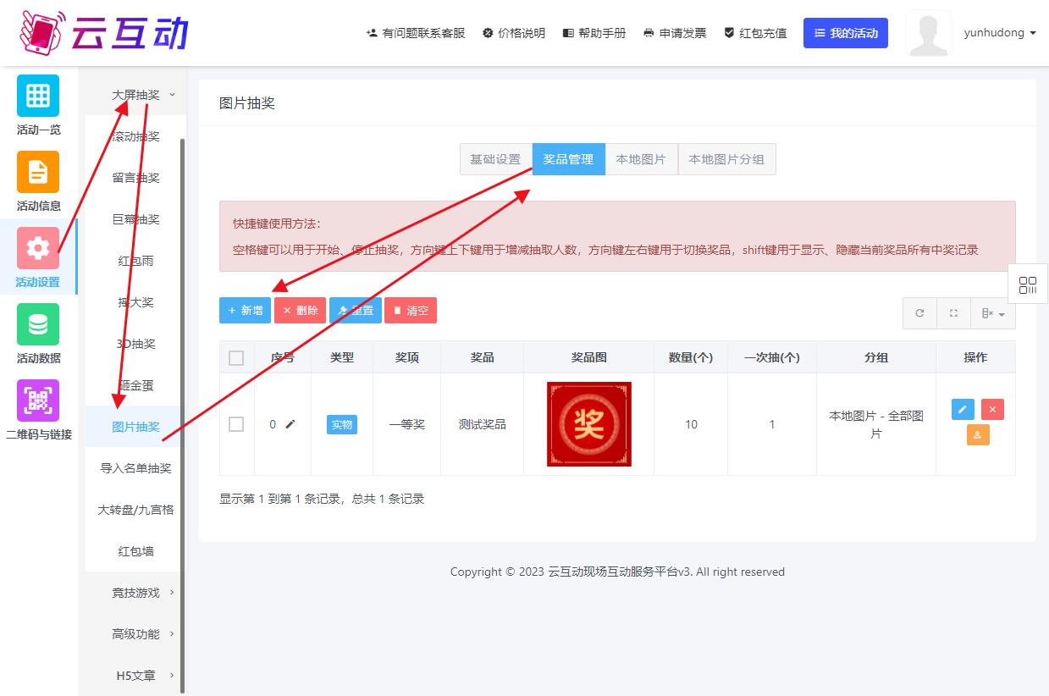
Task: Open the 二维码与链接 QR code icon
Action: pyautogui.click(x=38, y=400)
